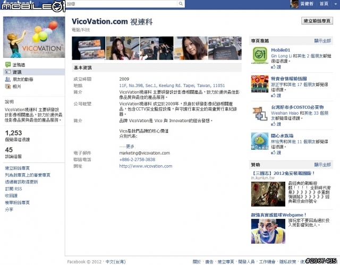The width and height of the screenshot is (340, 265).
Task: Click the 關於 footer link
Action: pyautogui.click(x=197, y=262)
